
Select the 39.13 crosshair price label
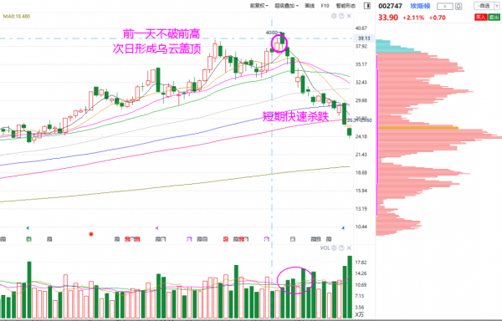pos(364,38)
